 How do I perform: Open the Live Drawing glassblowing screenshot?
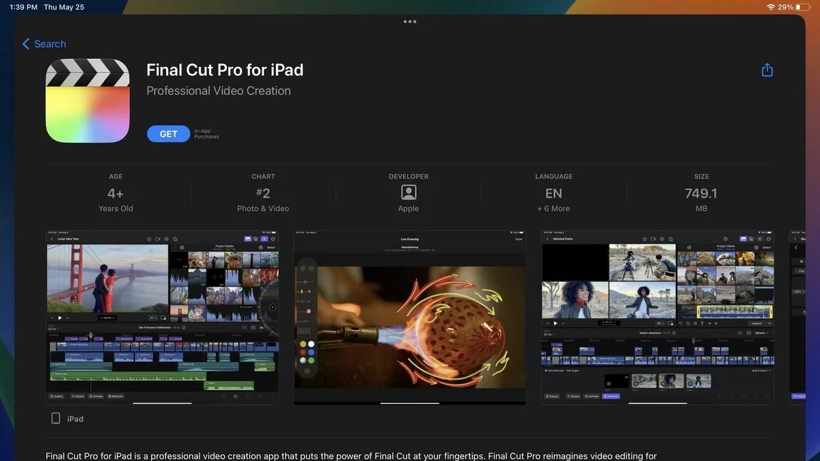coord(410,318)
